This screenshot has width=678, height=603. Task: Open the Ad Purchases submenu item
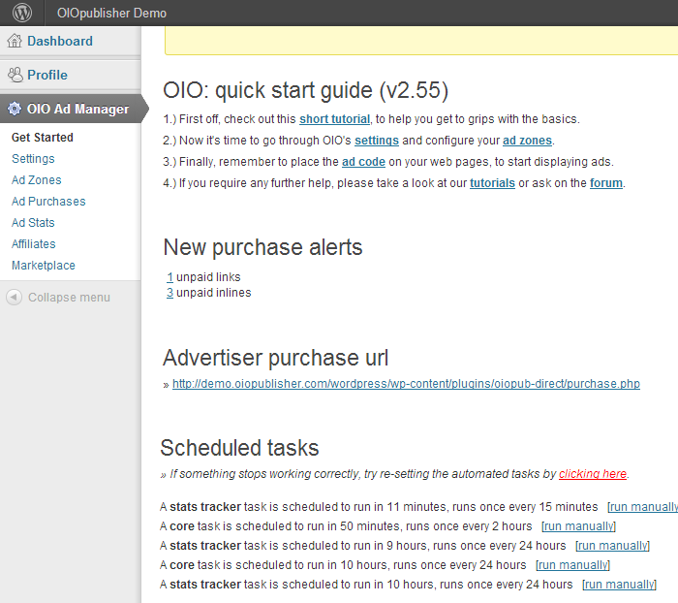click(48, 201)
